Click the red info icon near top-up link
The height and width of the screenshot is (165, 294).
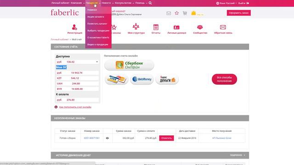point(56,107)
